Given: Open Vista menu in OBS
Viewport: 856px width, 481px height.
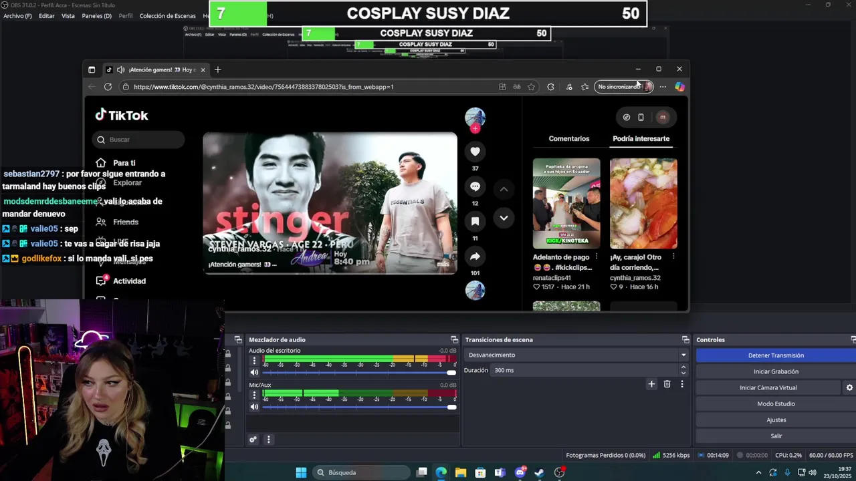Looking at the screenshot, I should click(x=68, y=16).
